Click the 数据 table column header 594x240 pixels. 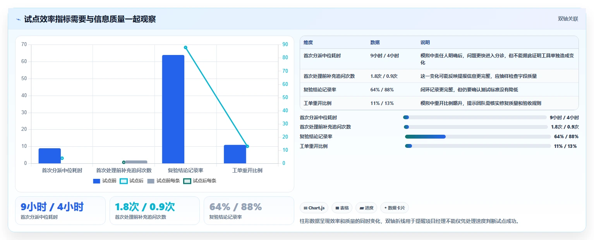point(375,43)
